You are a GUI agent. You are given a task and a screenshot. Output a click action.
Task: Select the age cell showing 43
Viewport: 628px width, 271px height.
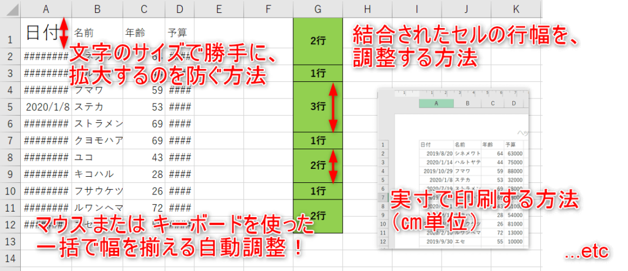click(x=144, y=157)
